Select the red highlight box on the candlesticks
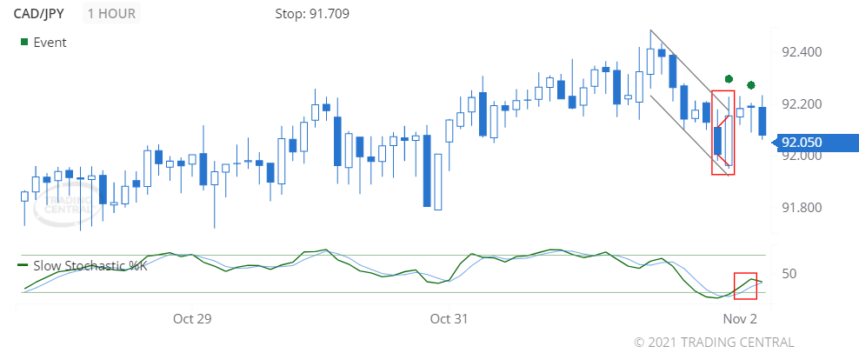The image size is (859, 353). tap(722, 132)
